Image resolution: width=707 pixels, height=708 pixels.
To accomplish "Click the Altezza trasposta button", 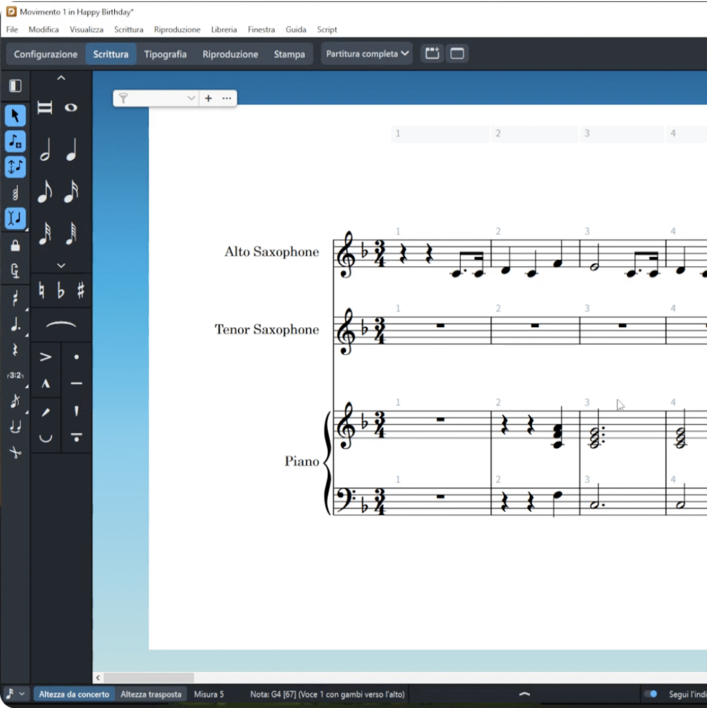I will click(x=151, y=694).
